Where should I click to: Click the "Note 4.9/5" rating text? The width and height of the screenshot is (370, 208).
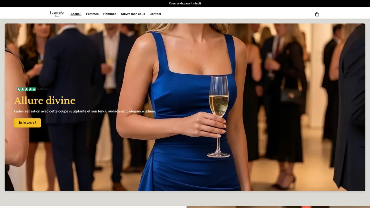coord(45,89)
